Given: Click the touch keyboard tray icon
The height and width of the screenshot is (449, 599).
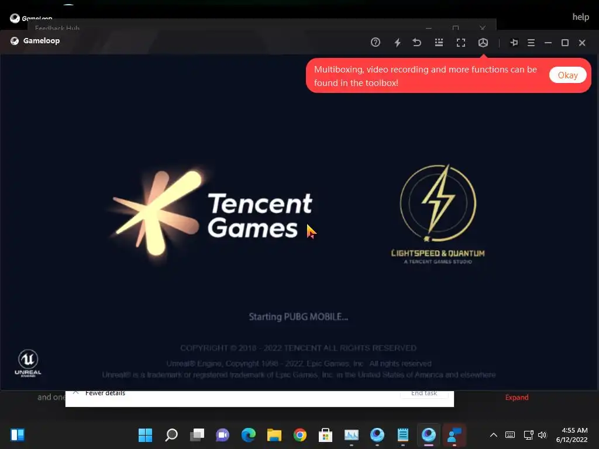Looking at the screenshot, I should click(x=510, y=435).
